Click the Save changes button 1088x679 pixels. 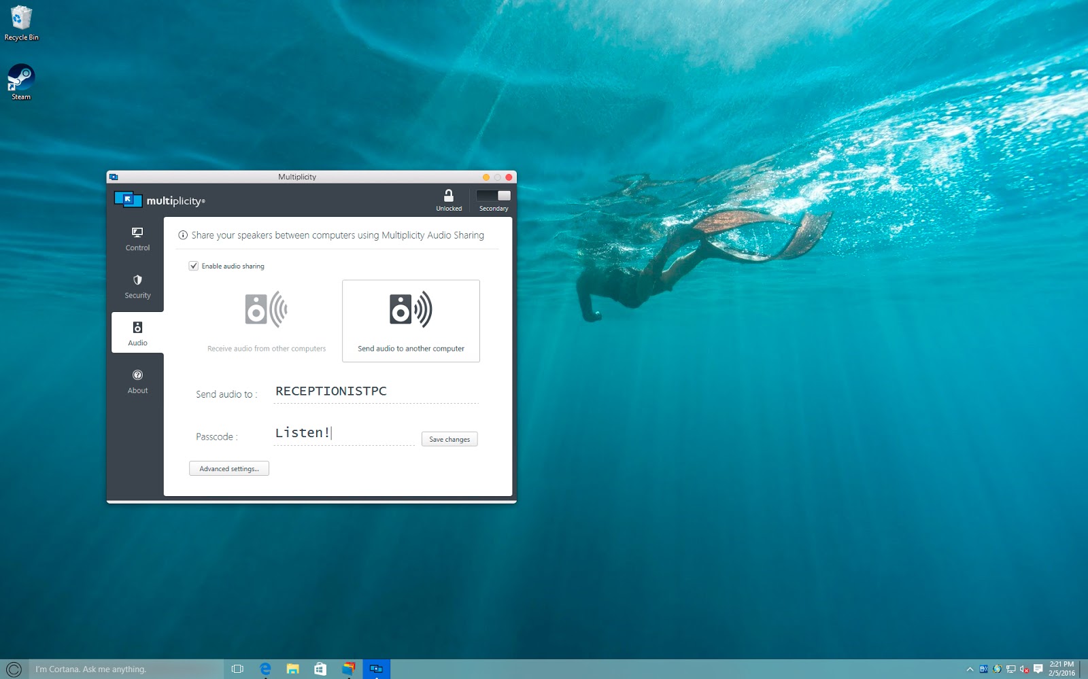click(x=449, y=439)
